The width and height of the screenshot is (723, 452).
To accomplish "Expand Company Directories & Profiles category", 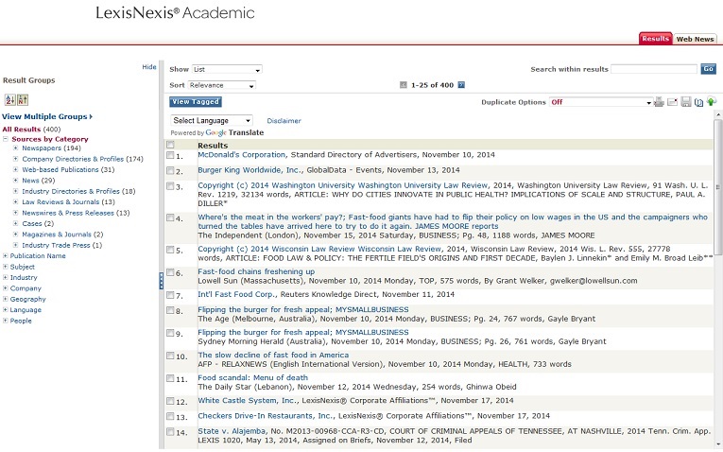I will (x=15, y=159).
